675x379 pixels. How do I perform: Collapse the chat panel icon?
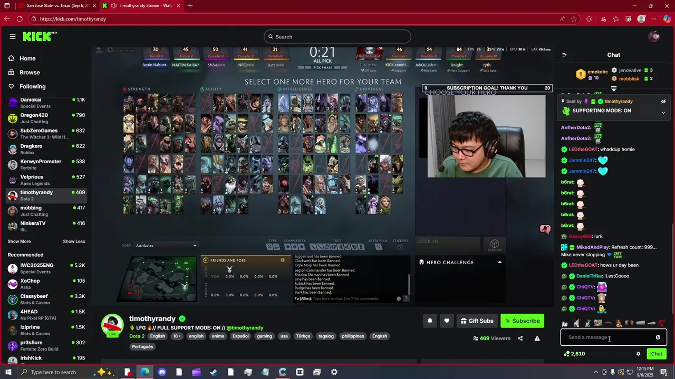(x=564, y=55)
